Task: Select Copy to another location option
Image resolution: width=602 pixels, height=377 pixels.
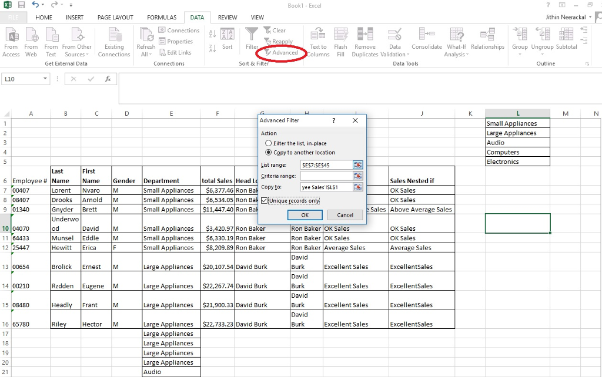Action: (268, 153)
